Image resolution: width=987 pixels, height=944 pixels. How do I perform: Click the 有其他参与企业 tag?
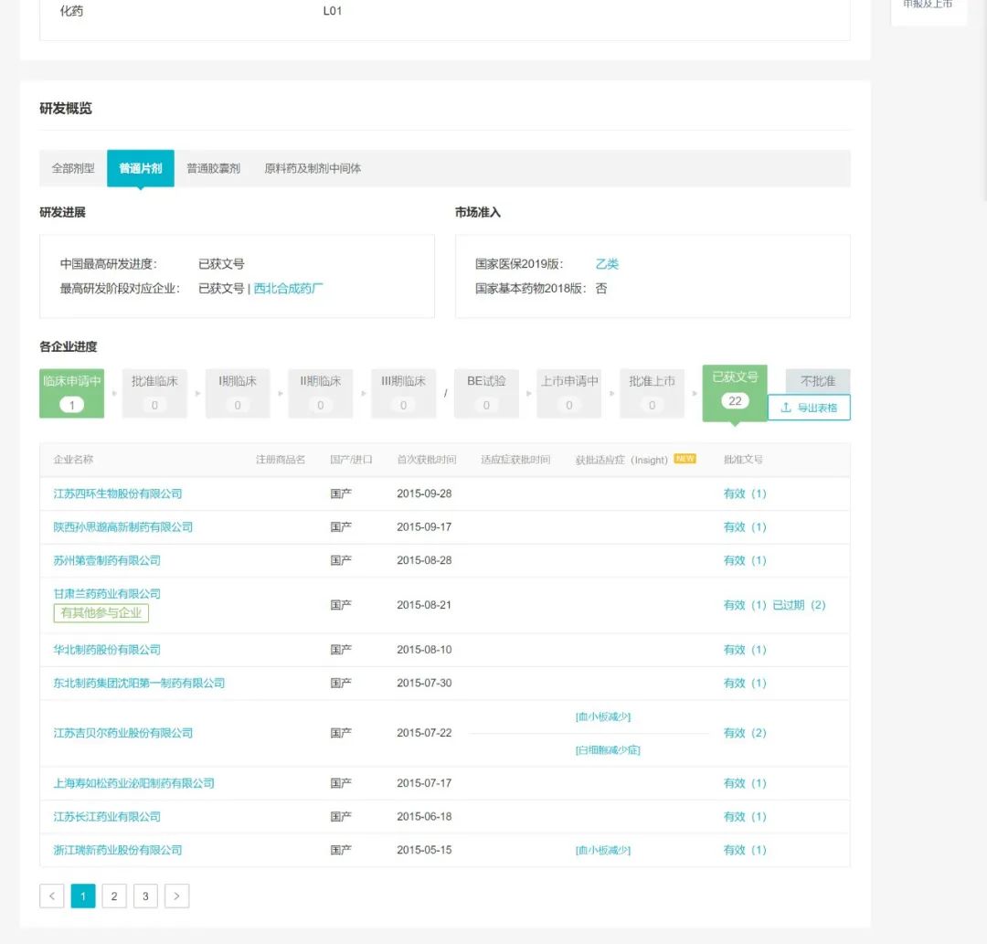(x=101, y=612)
